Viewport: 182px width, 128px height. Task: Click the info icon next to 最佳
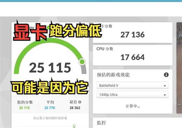pyautogui.click(x=80, y=102)
